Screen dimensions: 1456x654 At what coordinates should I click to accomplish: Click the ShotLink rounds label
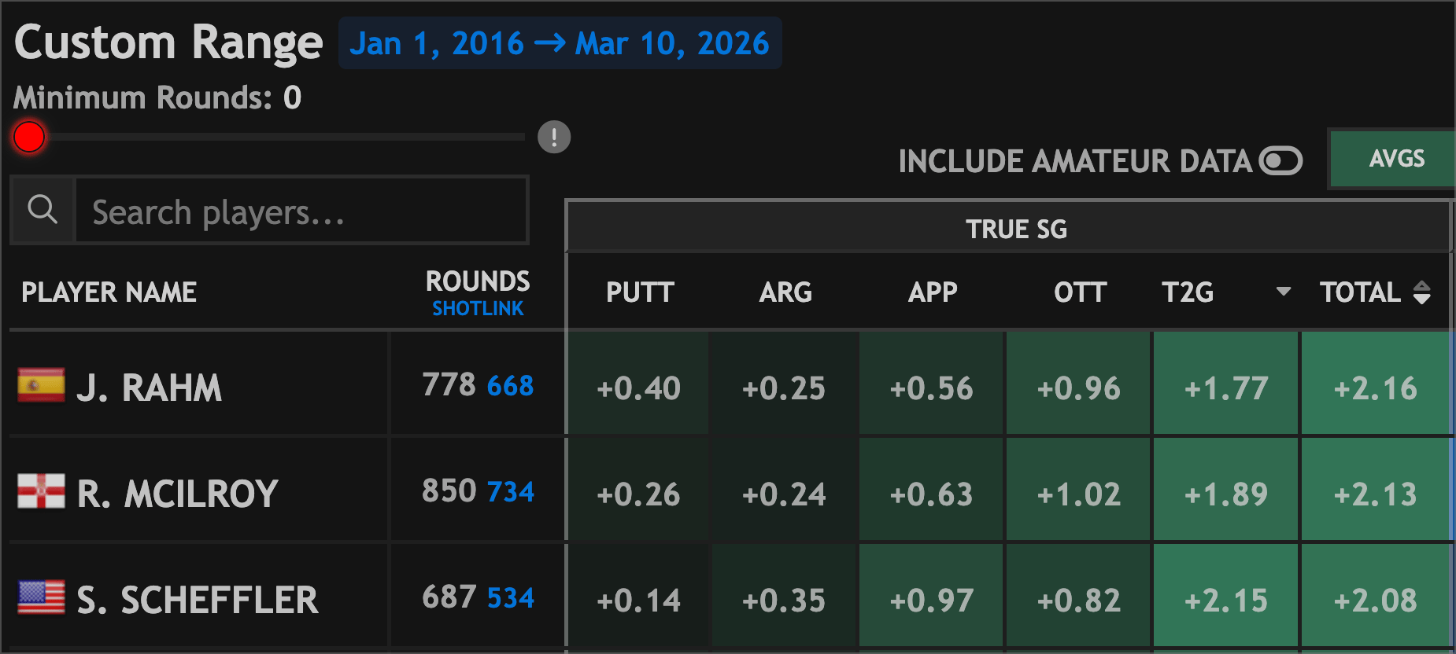pos(478,309)
